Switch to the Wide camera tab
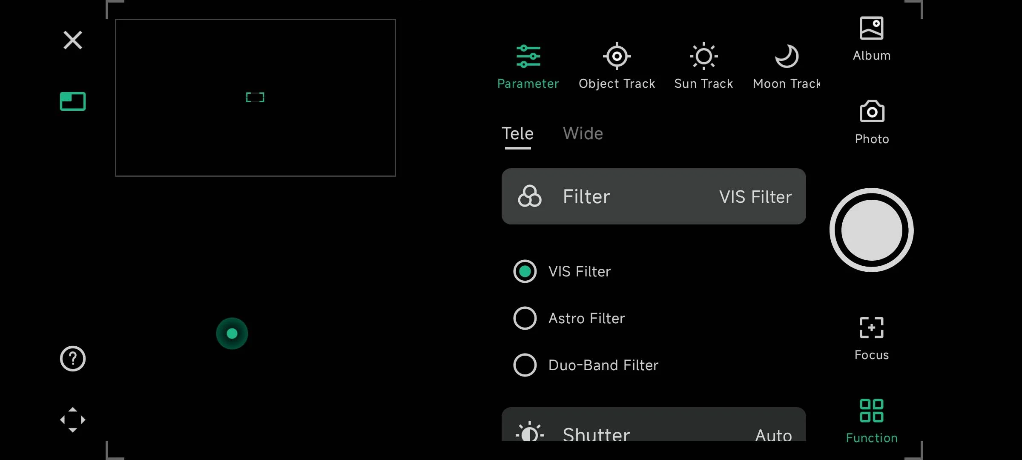Screen dimensions: 1022x460 583,134
